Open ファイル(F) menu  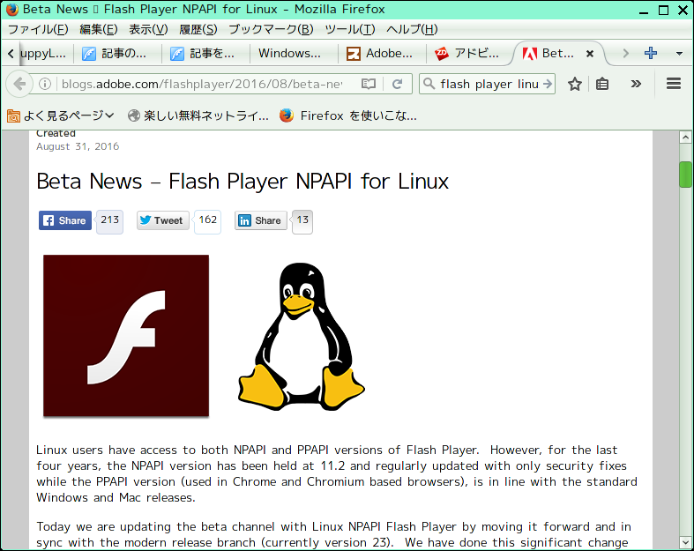pyautogui.click(x=38, y=29)
